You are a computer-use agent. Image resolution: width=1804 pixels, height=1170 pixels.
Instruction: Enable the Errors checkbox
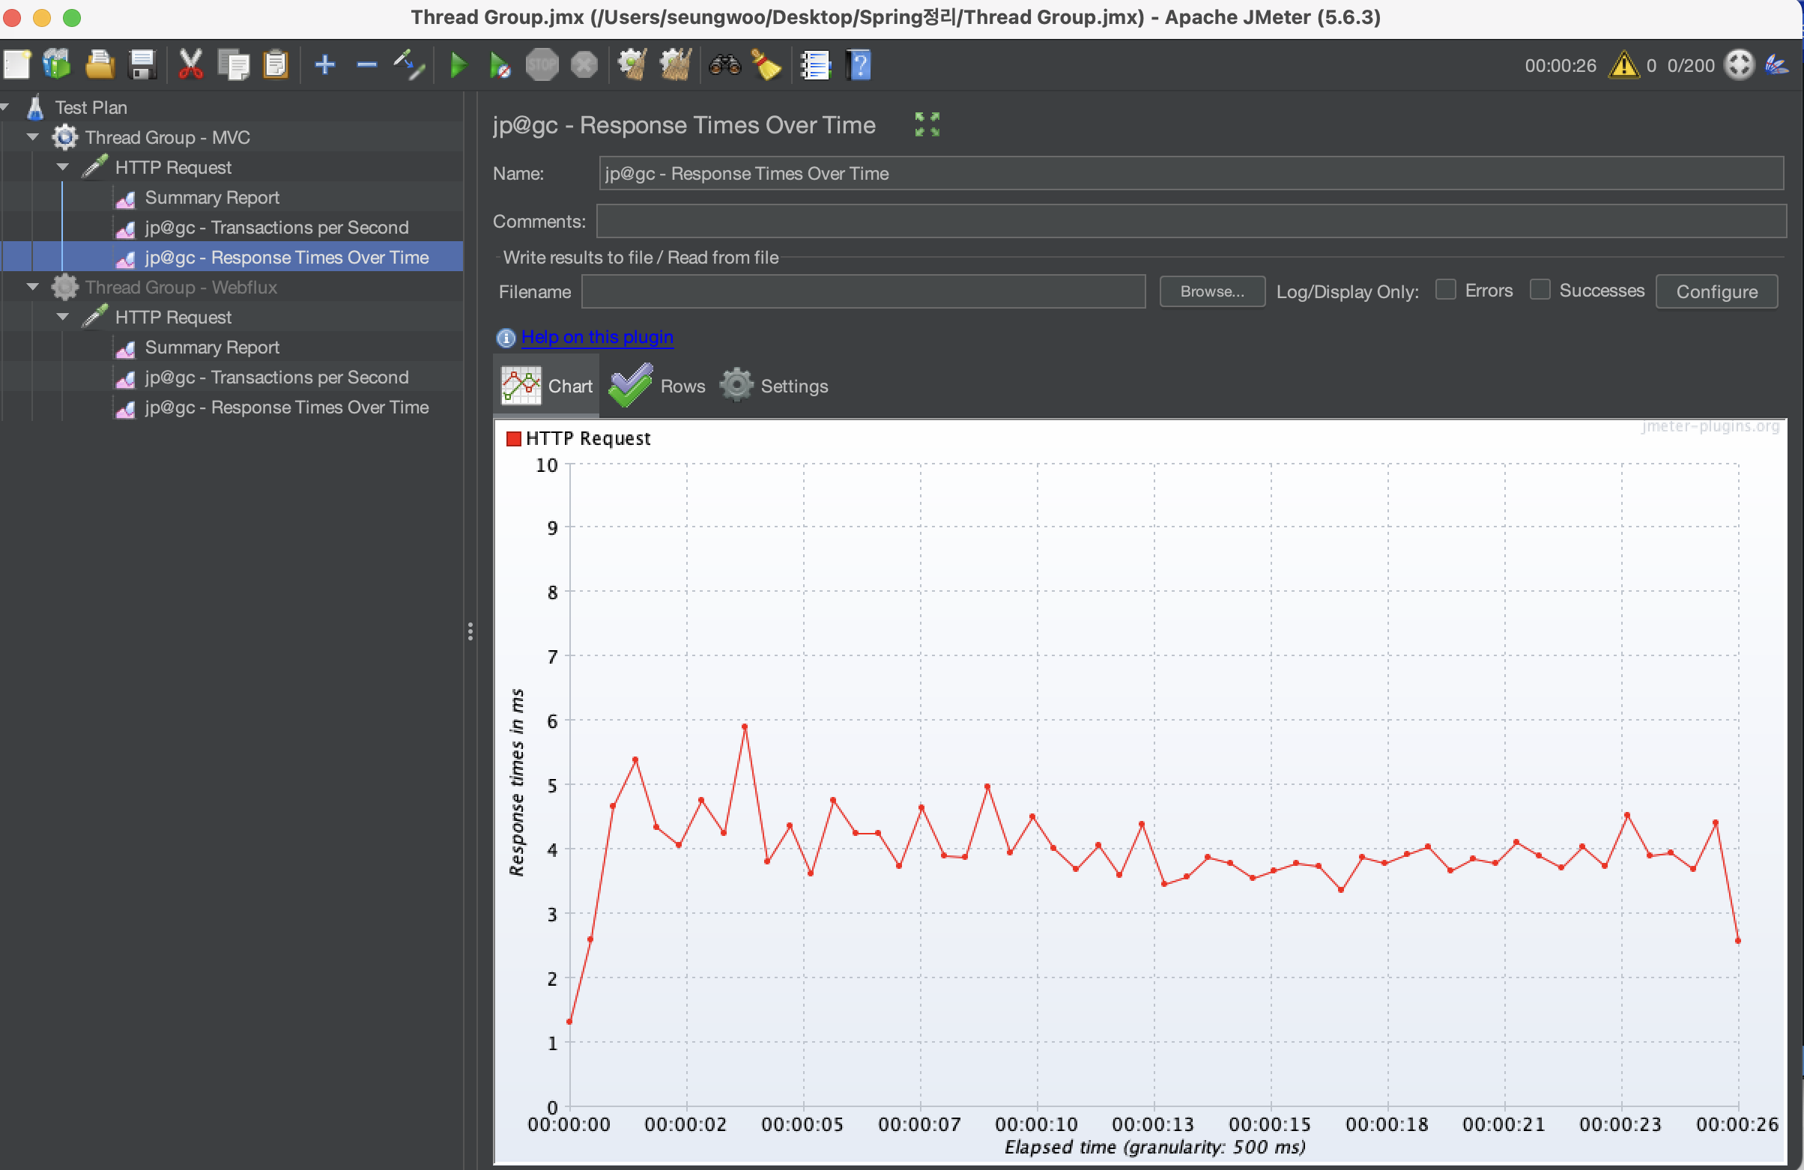tap(1445, 290)
